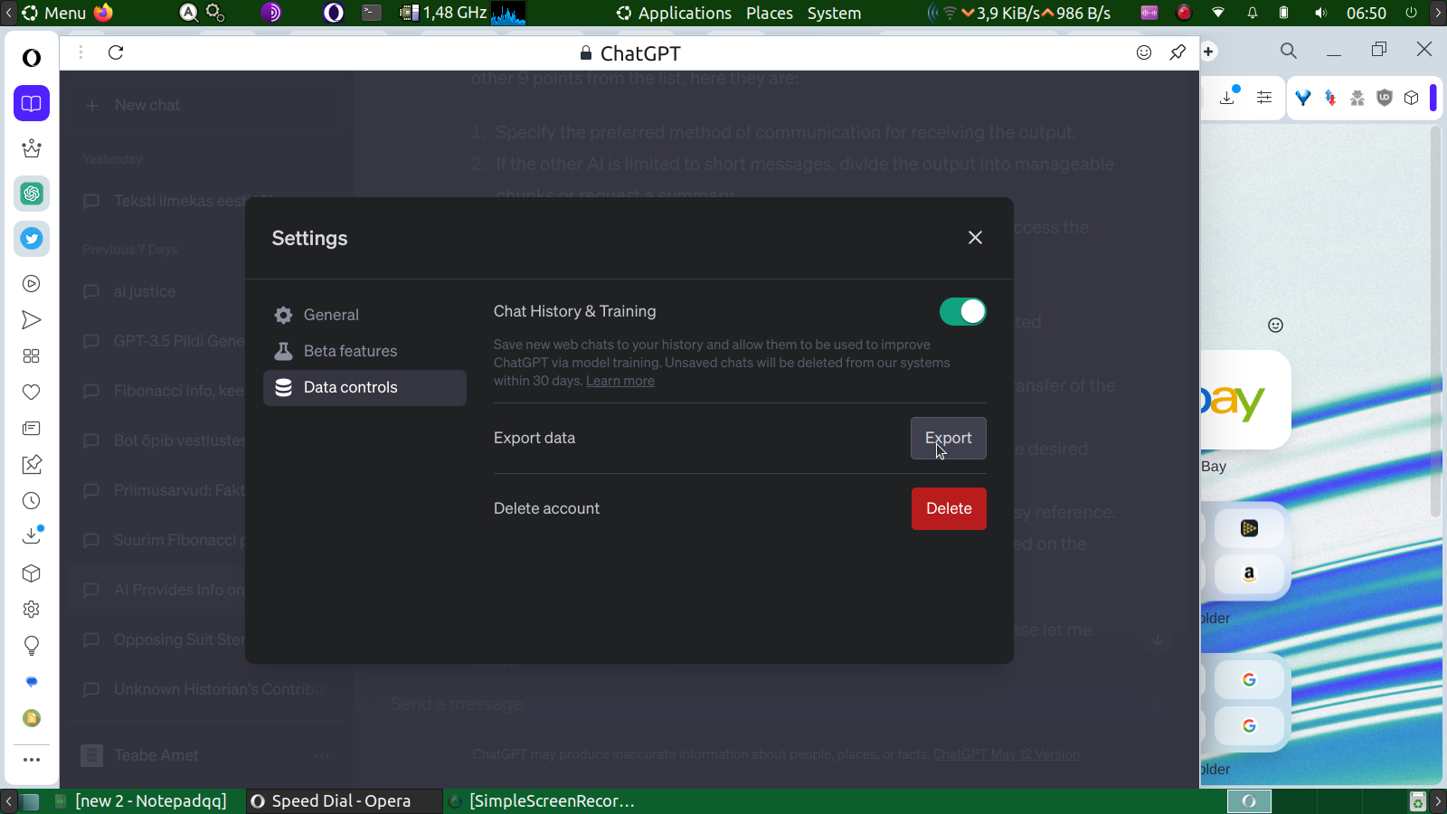Open the Menu launcher in top panel

coord(54,13)
